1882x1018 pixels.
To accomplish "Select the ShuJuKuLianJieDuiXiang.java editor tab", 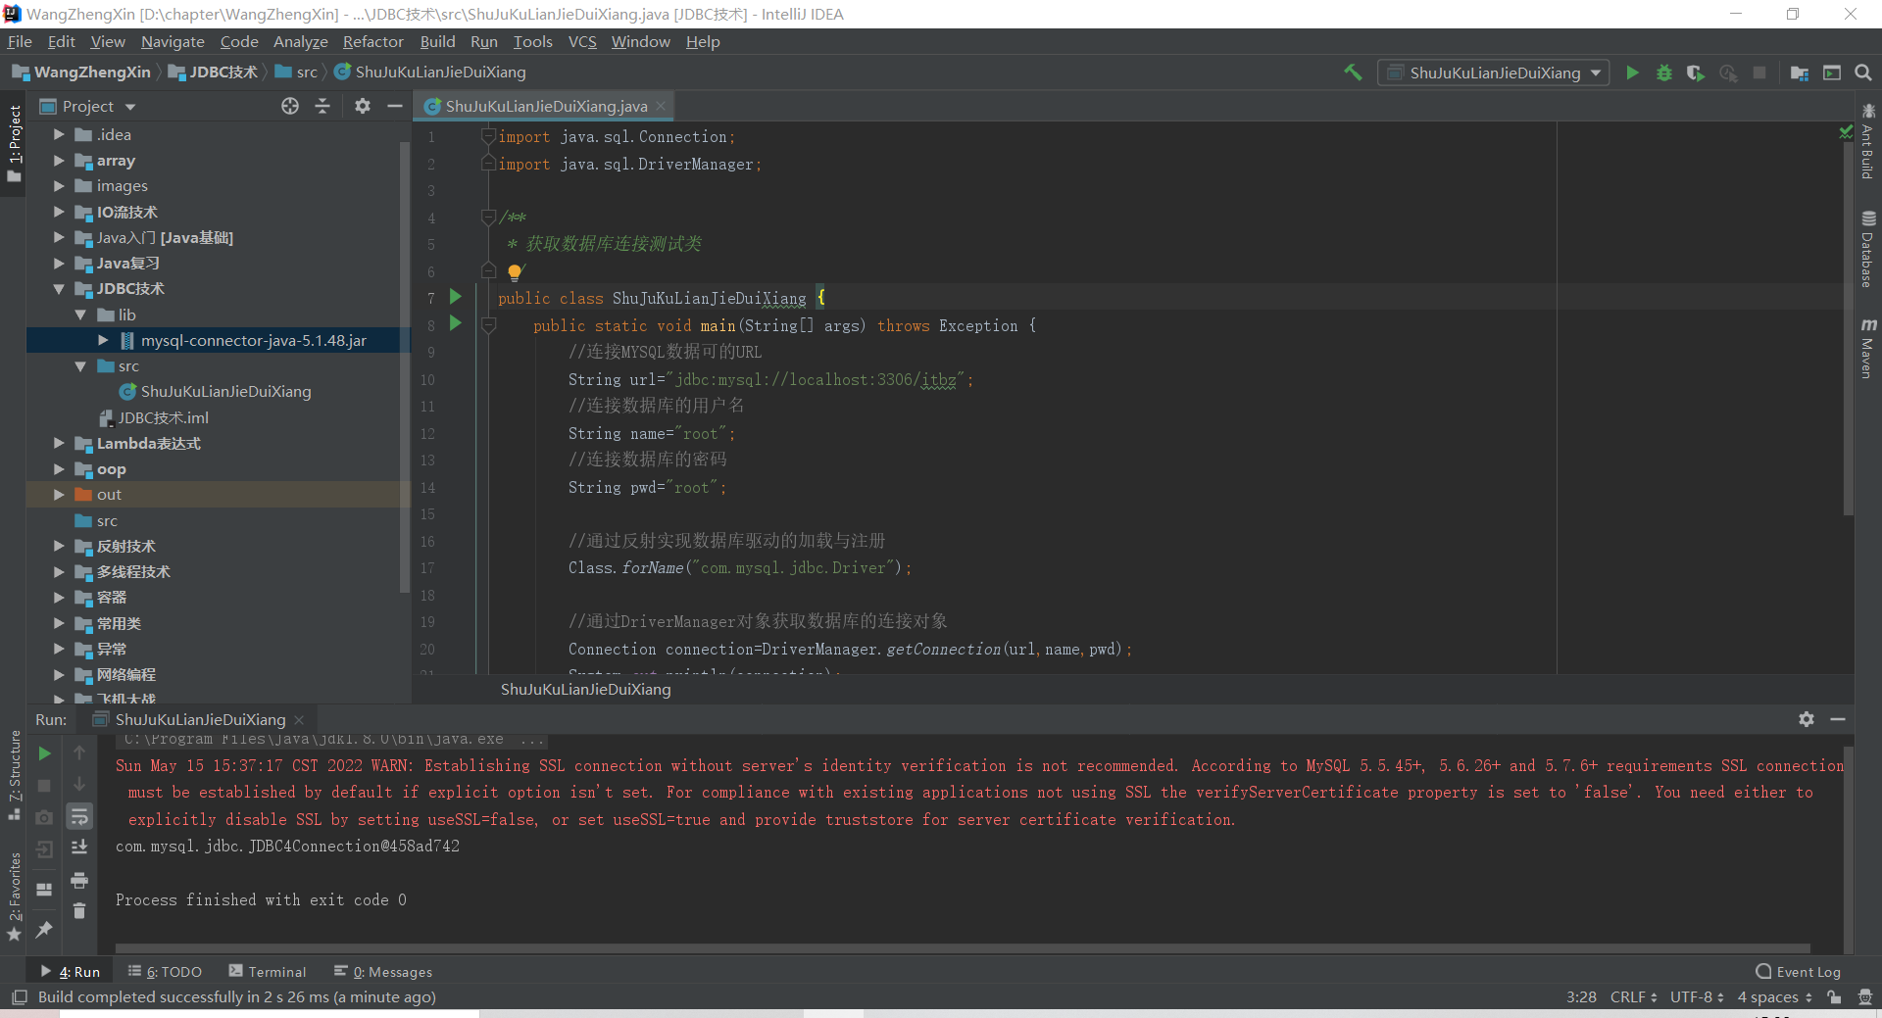I will pyautogui.click(x=546, y=106).
